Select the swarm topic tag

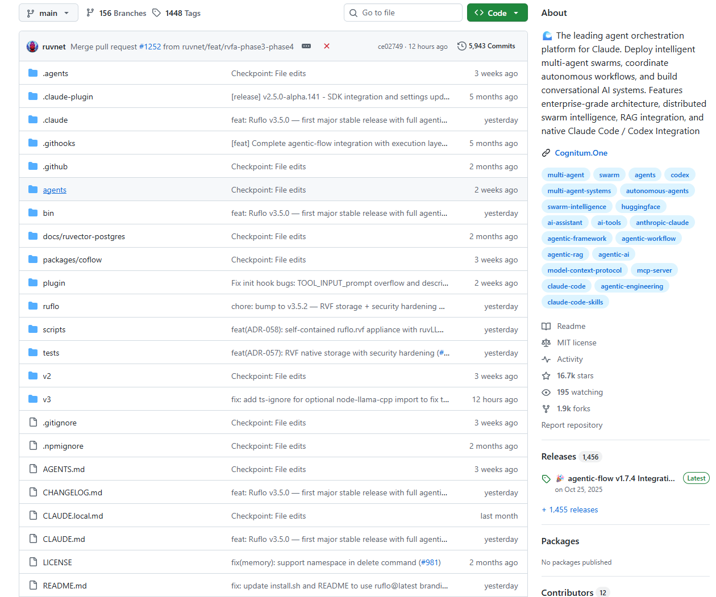(x=609, y=175)
